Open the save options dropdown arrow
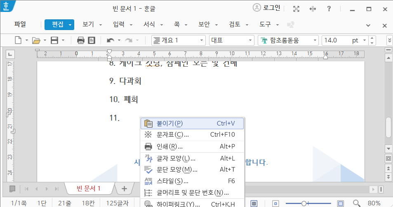The image size is (393, 207). [63, 40]
